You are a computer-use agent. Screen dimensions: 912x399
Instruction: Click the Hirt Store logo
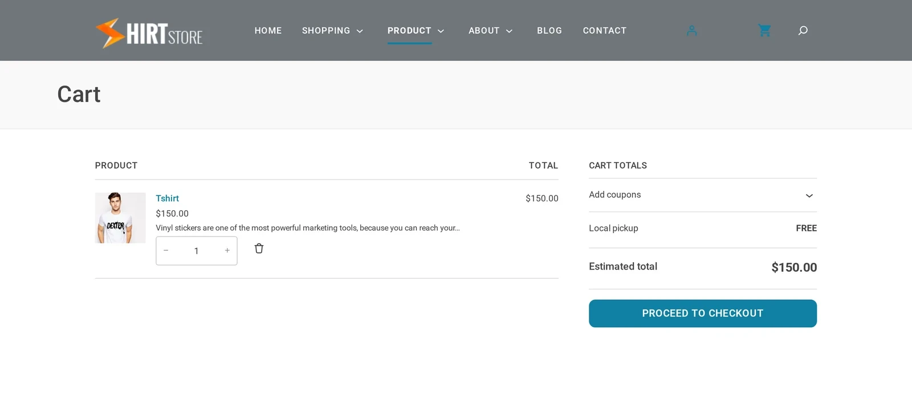(x=149, y=32)
